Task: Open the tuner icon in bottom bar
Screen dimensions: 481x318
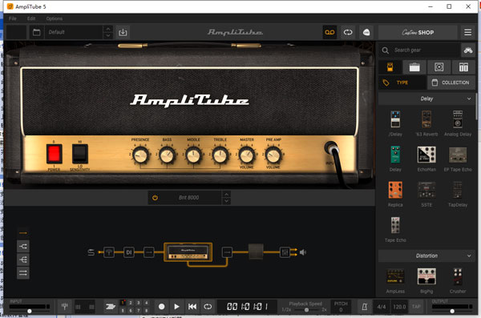Action: tap(64, 306)
